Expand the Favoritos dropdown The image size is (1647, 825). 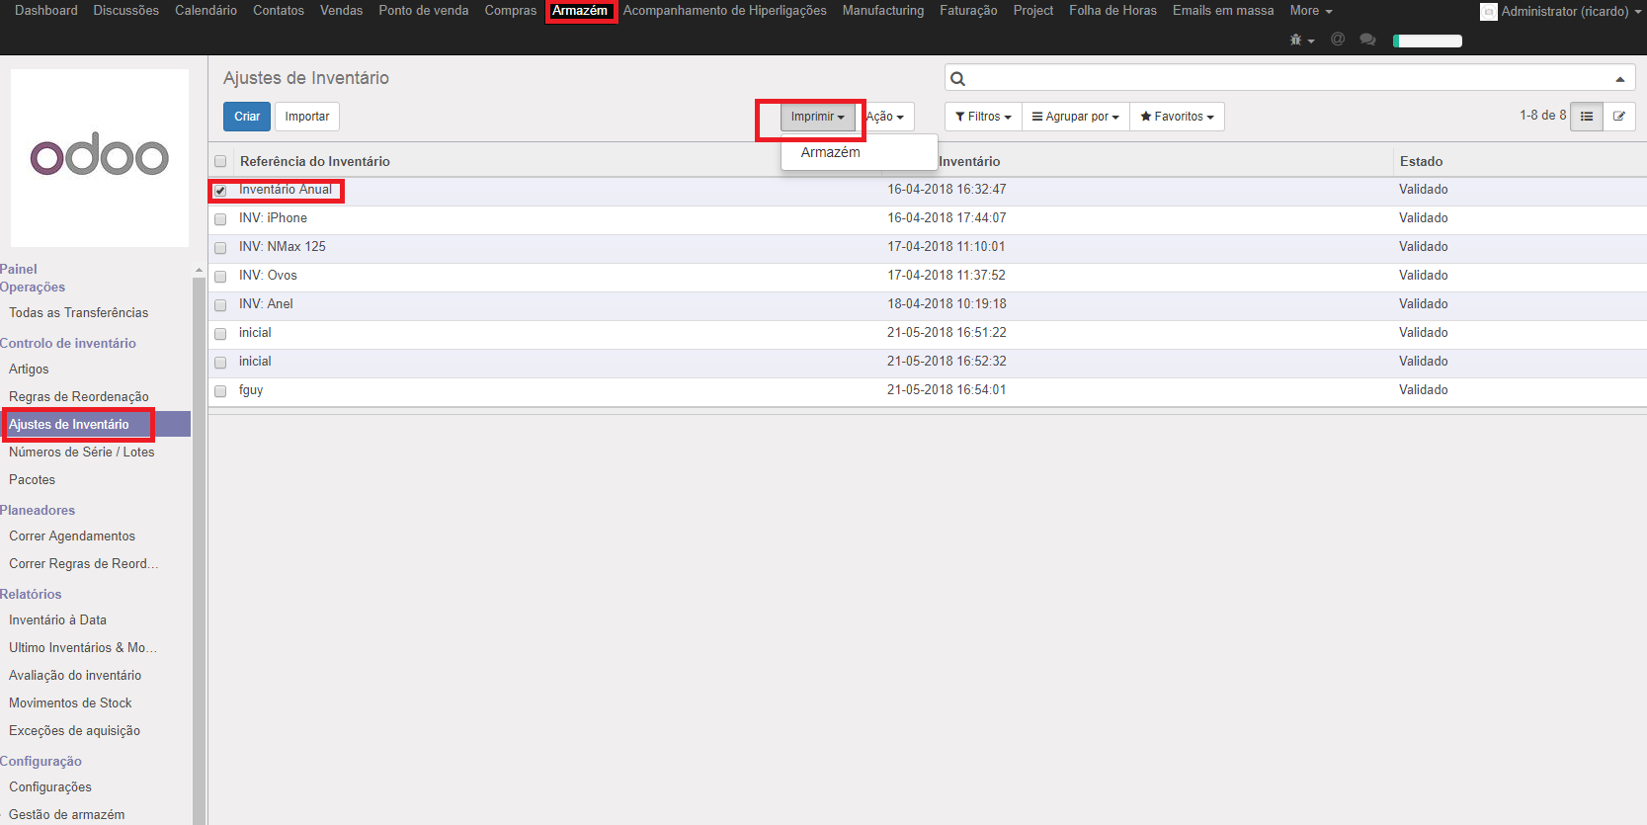click(1177, 117)
